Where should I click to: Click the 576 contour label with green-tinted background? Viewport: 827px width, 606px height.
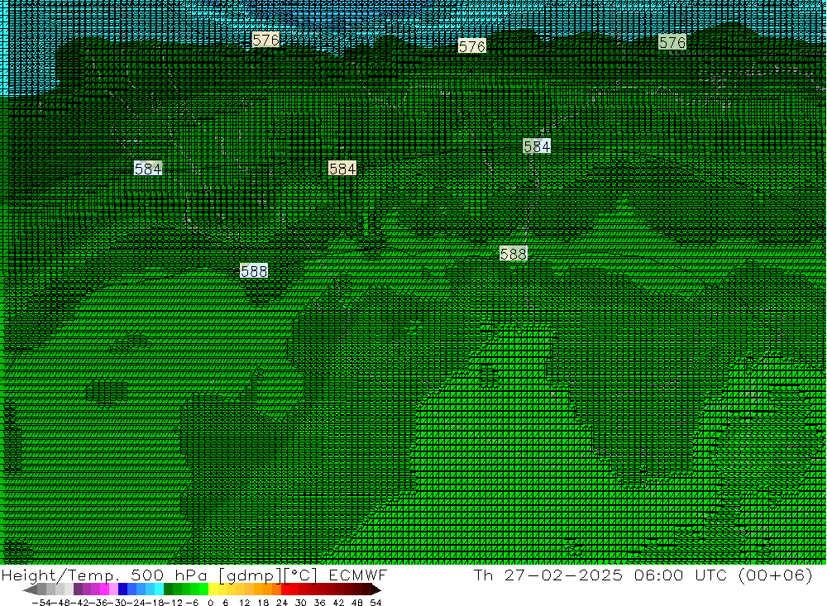click(672, 42)
